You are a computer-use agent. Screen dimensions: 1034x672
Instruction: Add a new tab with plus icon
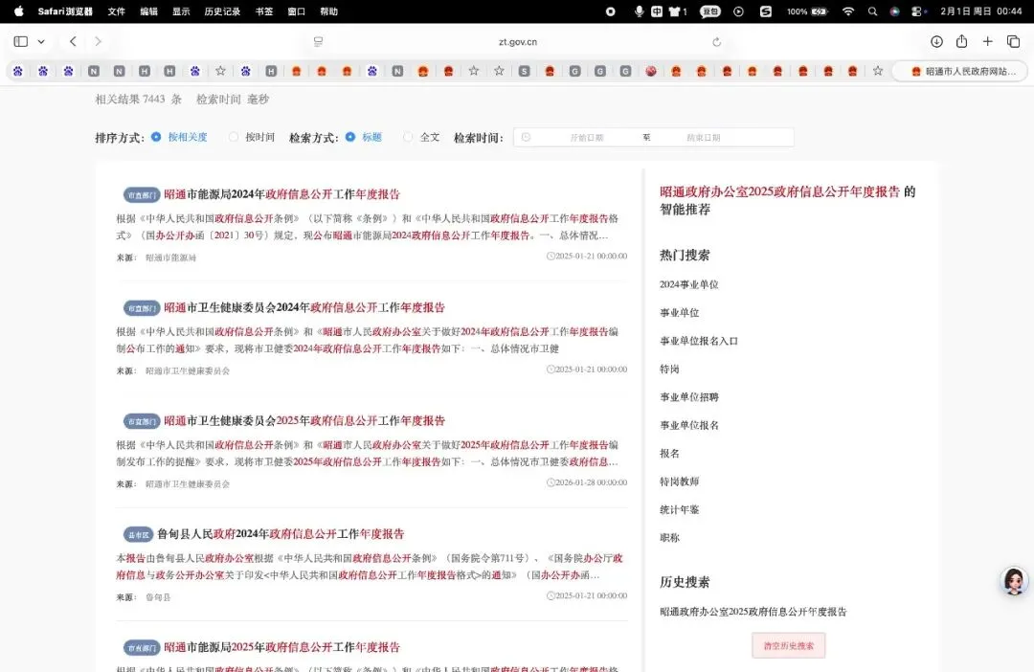point(987,41)
